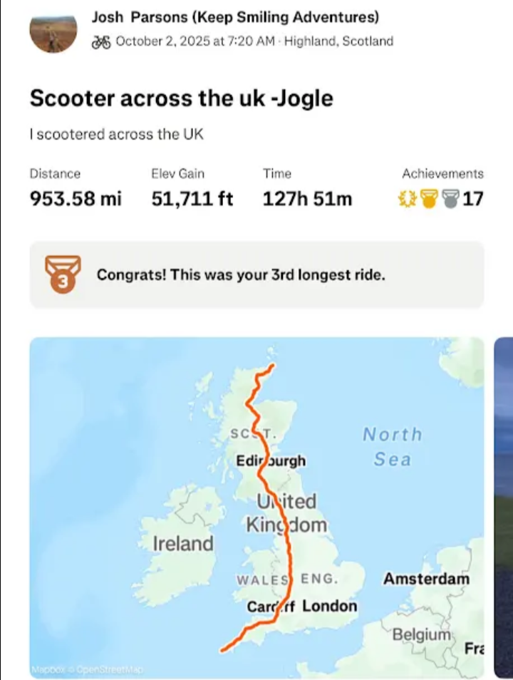Tap the laurel wreath achievement icon
513x680 pixels.
point(407,198)
